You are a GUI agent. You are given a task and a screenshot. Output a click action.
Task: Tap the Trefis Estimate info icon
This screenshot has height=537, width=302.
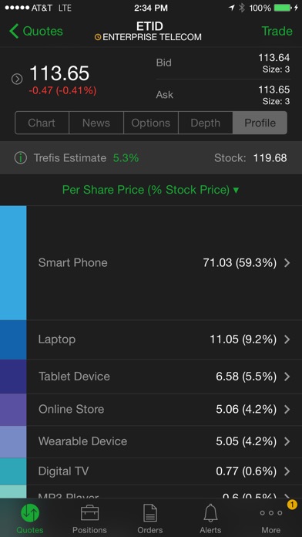pyautogui.click(x=21, y=158)
